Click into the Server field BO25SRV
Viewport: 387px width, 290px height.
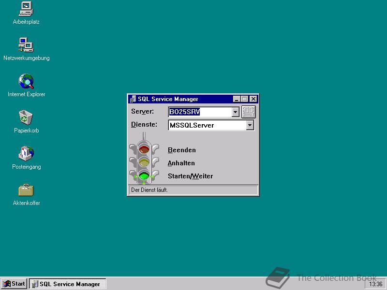tap(200, 112)
